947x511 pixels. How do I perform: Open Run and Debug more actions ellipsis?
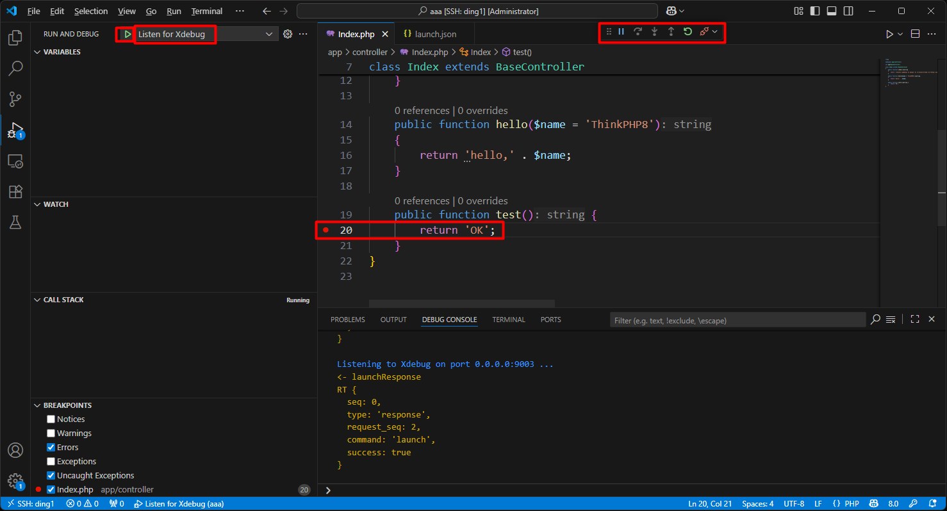pyautogui.click(x=304, y=34)
